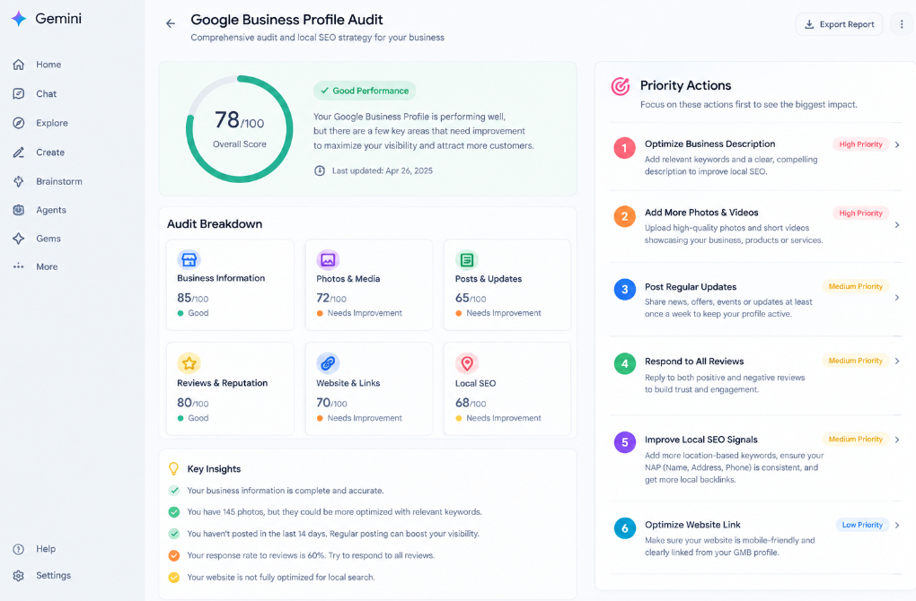Click the Gems diamond icon
Image resolution: width=916 pixels, height=601 pixels.
pos(19,239)
